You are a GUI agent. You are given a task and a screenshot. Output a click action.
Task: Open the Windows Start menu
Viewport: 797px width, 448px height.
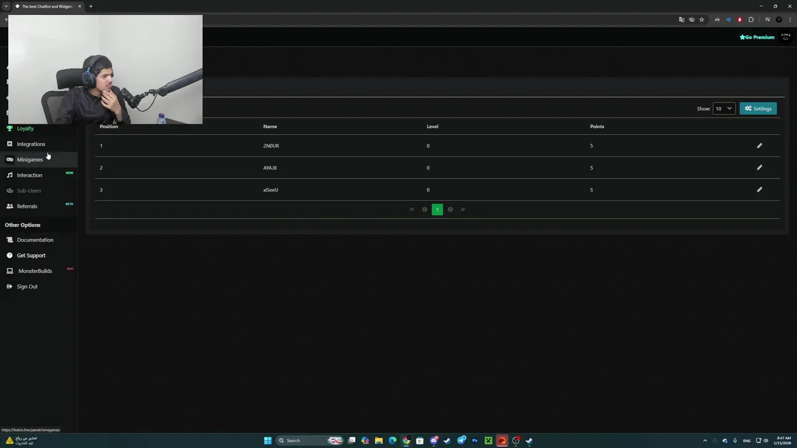tap(268, 441)
